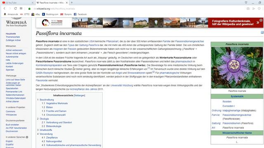Jump to section 4.1 Zierpflanze
Viewport: 264px width, 148px height.
pos(52,138)
